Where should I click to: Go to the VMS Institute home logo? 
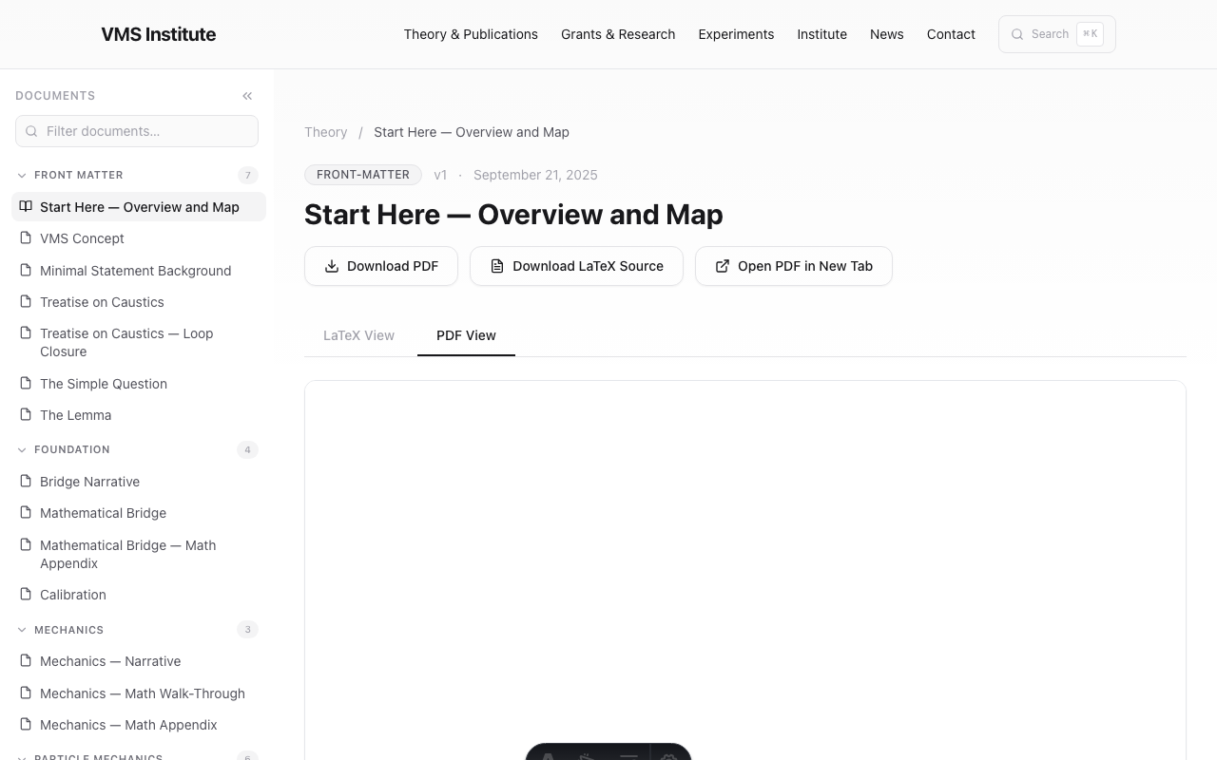point(159,34)
